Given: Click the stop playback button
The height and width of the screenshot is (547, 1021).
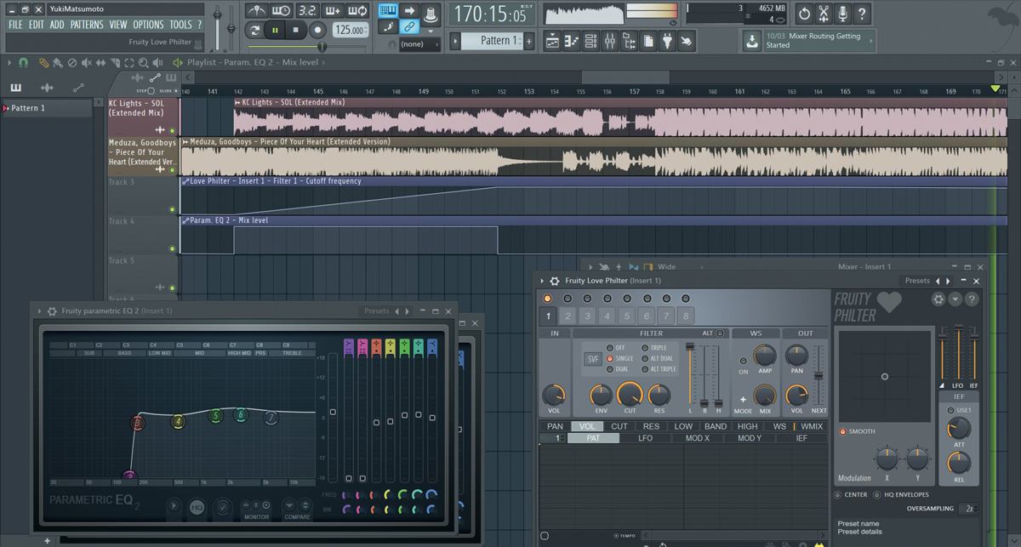Looking at the screenshot, I should coord(295,30).
